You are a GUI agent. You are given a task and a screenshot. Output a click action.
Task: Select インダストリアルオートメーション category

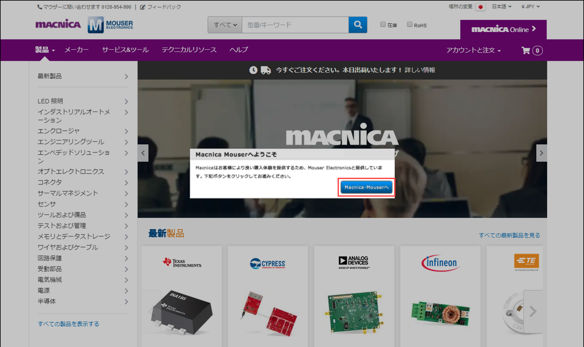[74, 116]
